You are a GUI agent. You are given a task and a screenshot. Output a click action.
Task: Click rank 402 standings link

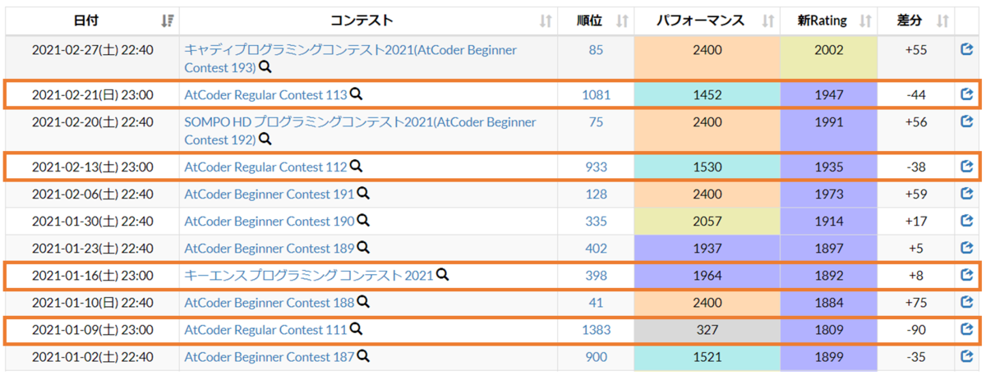(596, 249)
